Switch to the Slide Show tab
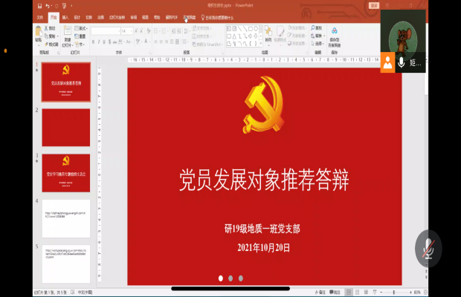Viewport: 461px width, 297px height. click(x=118, y=16)
